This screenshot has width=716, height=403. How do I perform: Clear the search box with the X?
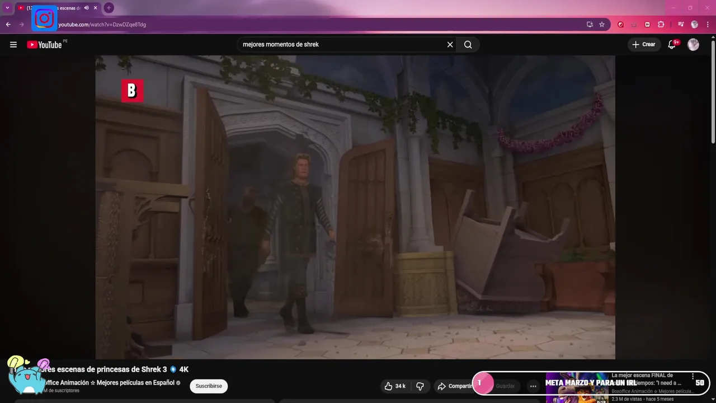pos(450,45)
